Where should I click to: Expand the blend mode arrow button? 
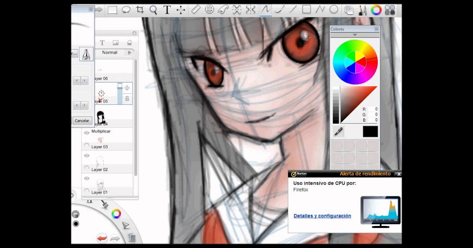[130, 52]
